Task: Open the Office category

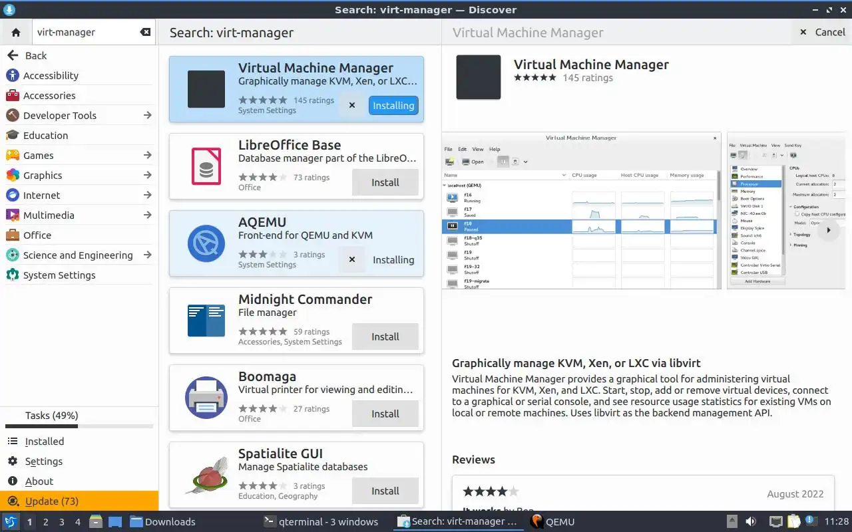Action: [79, 235]
